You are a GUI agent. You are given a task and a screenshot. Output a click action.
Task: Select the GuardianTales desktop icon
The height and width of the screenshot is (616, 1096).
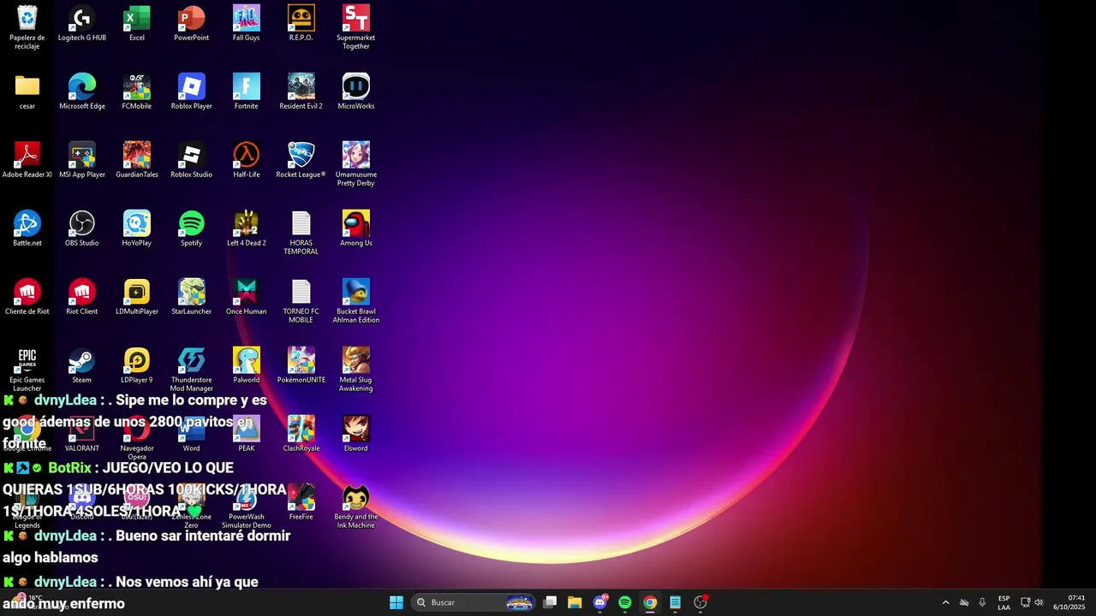tap(137, 160)
